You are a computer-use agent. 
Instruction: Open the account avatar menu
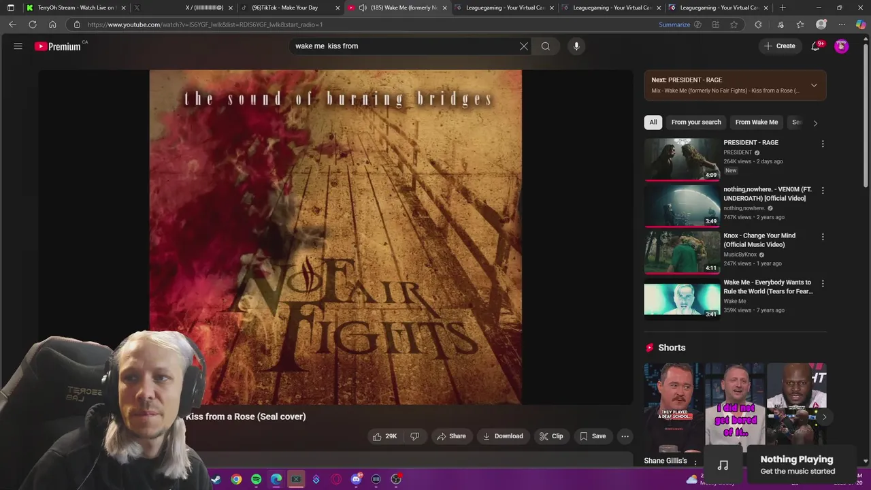[842, 46]
